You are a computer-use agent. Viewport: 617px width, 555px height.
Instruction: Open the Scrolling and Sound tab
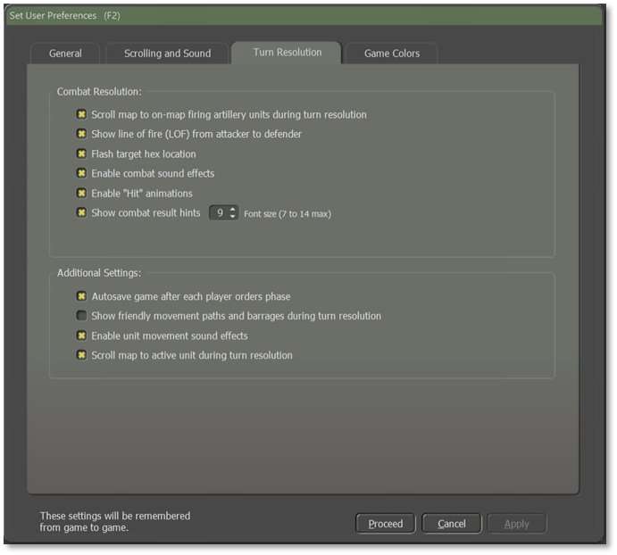pyautogui.click(x=167, y=54)
